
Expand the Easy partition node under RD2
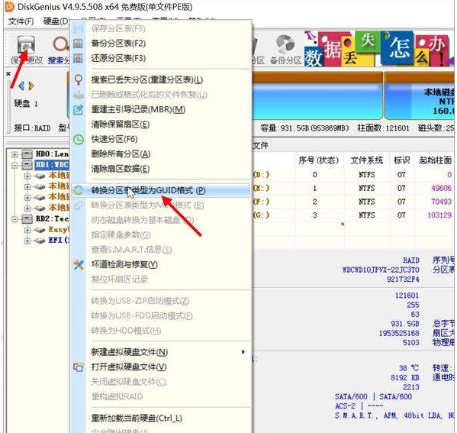coord(27,230)
